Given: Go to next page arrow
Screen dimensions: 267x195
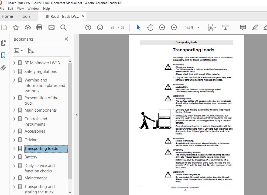Looking at the screenshot, I should coord(100,27).
